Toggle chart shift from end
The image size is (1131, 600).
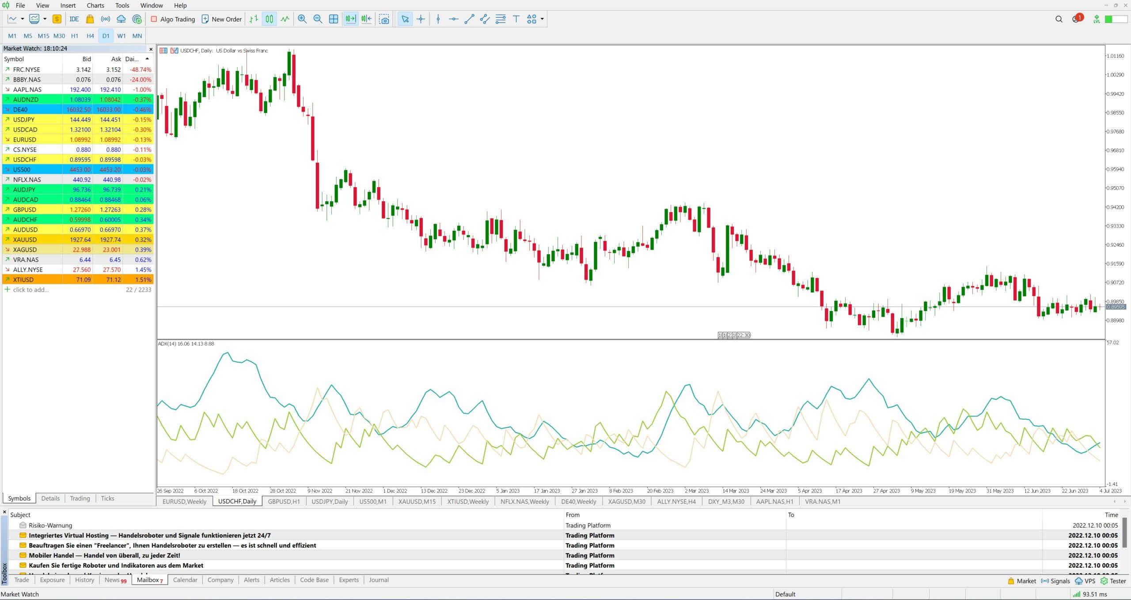pos(366,19)
